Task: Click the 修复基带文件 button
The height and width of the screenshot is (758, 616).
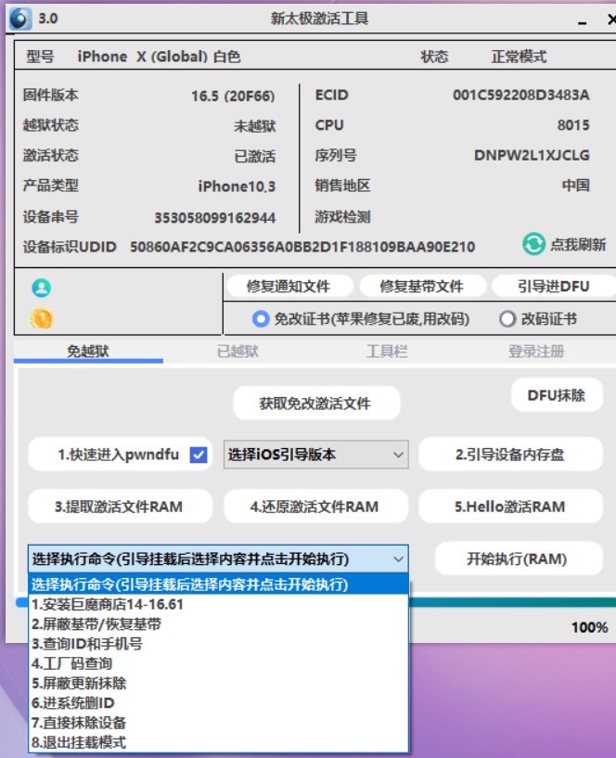Action: coord(422,286)
